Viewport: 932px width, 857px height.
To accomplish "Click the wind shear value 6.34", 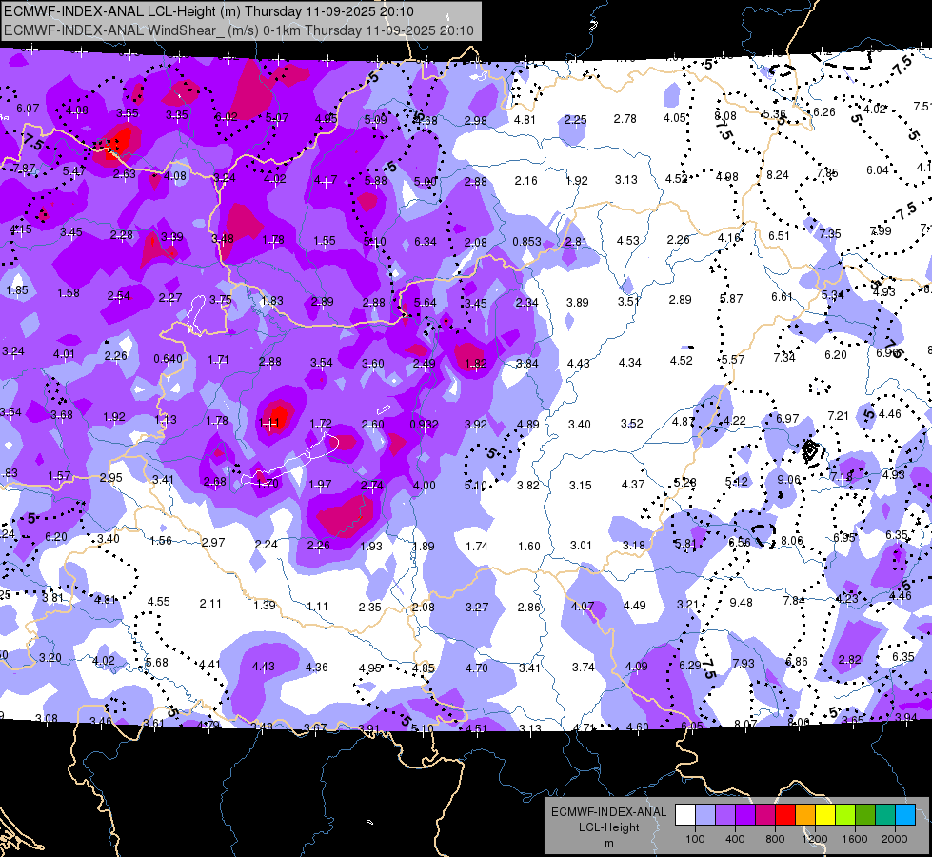I will click(425, 242).
